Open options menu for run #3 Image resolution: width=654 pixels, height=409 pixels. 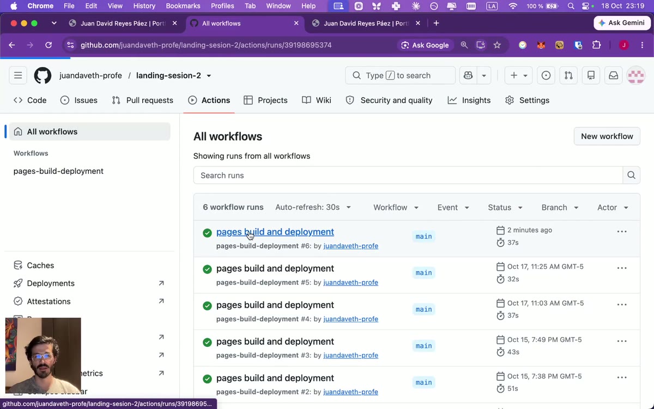pyautogui.click(x=622, y=341)
